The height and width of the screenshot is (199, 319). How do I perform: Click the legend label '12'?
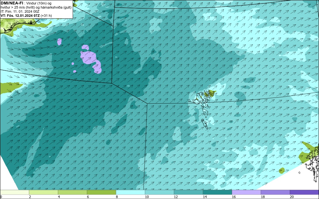(x=176, y=197)
